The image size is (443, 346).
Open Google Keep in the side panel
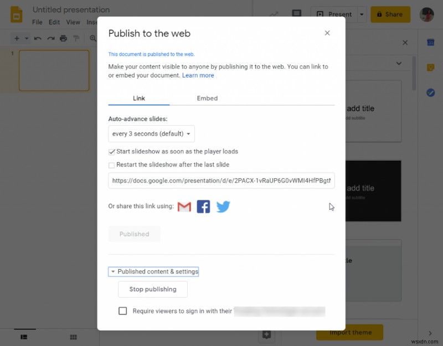[431, 66]
